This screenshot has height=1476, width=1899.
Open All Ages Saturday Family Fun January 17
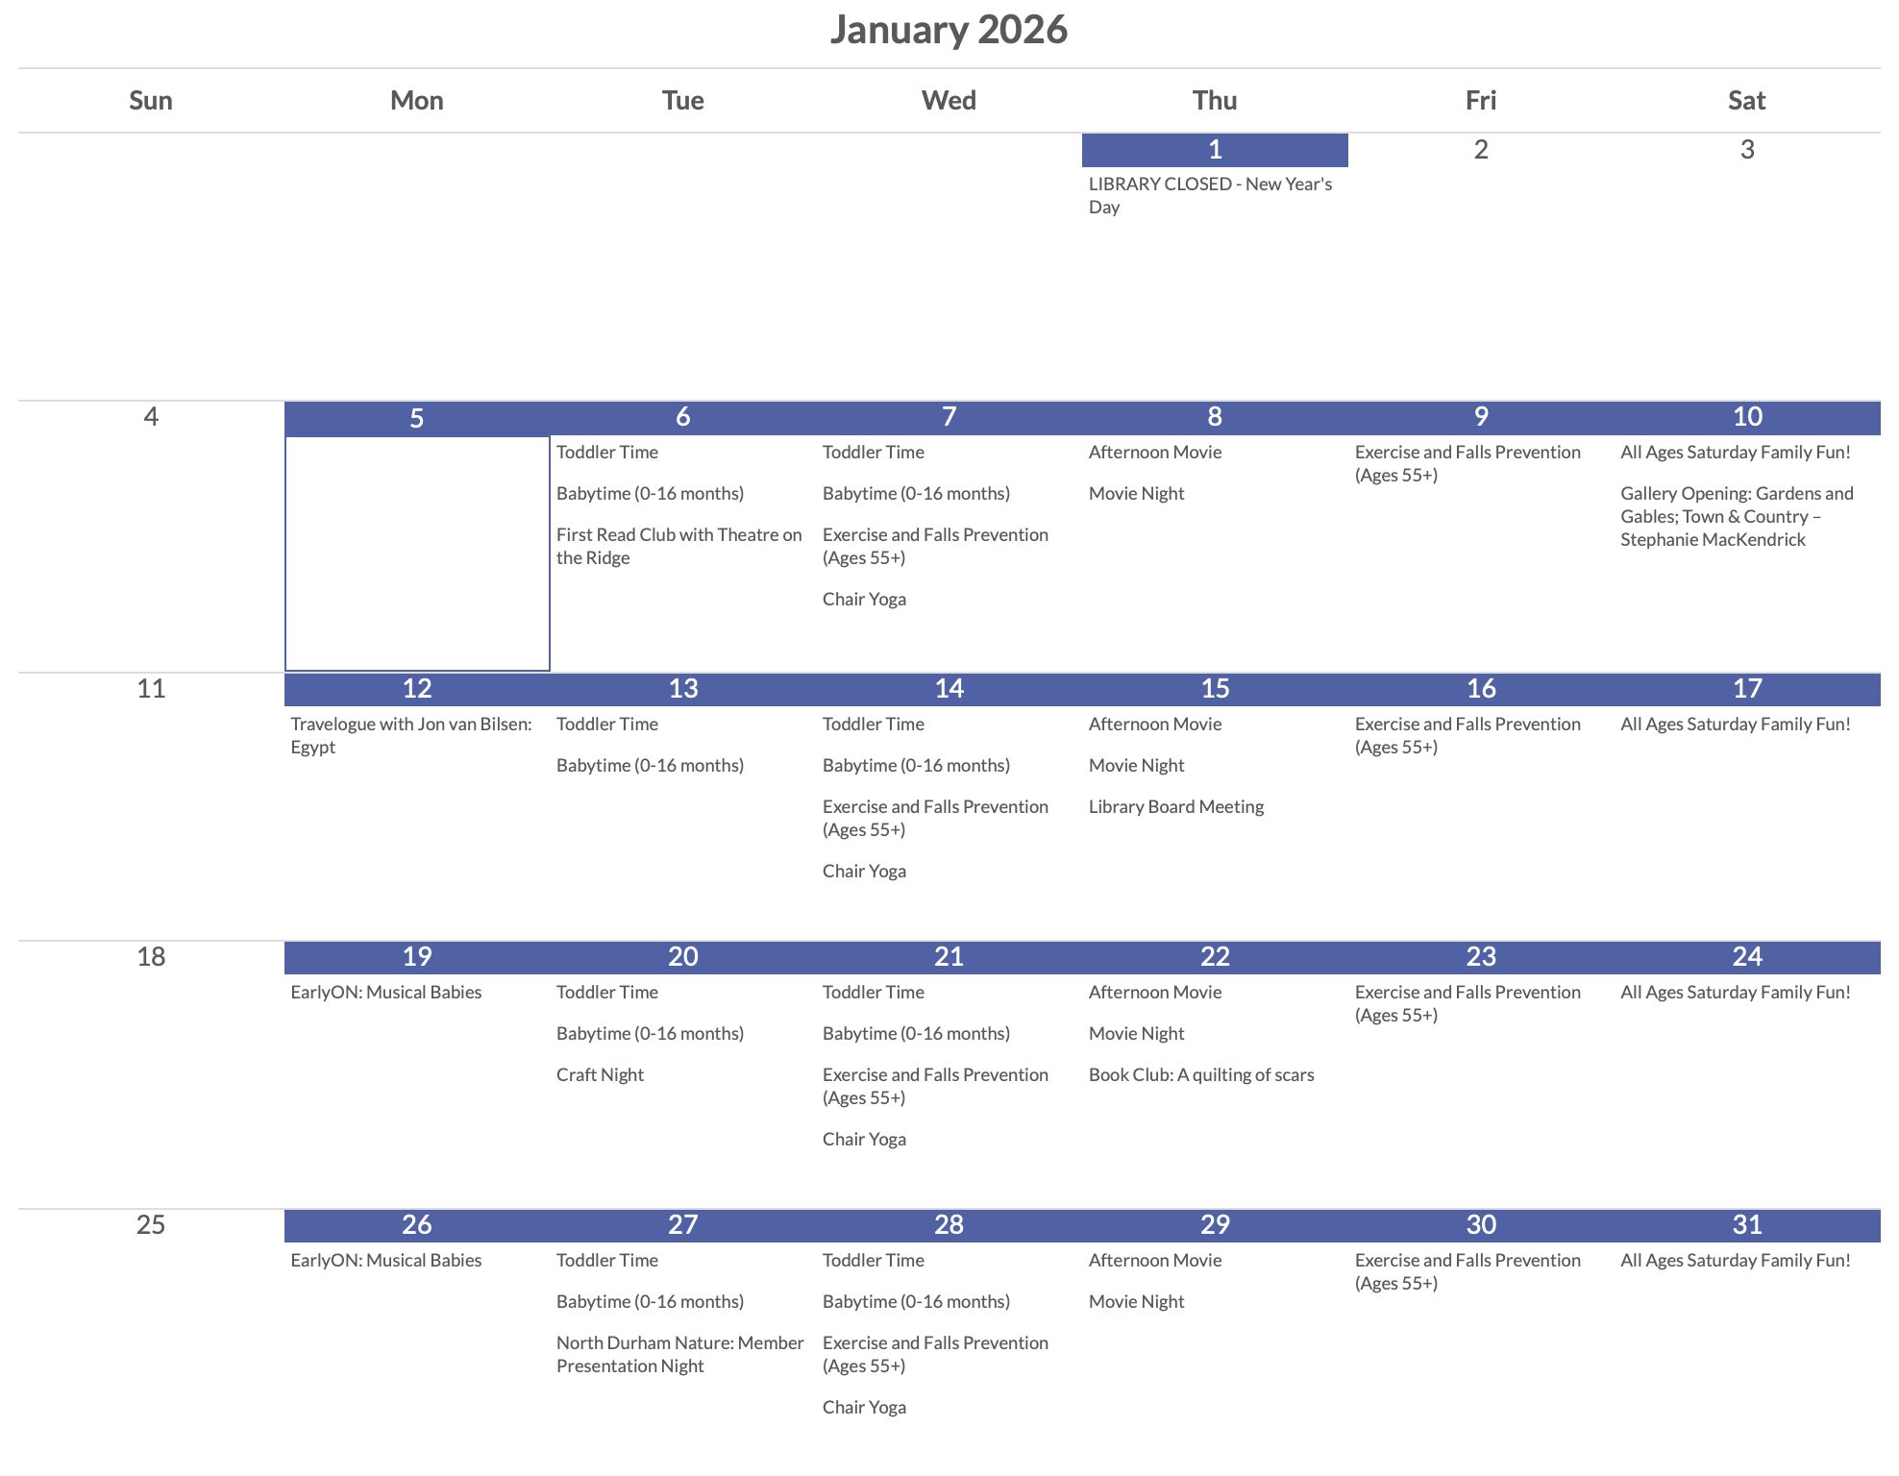click(x=1735, y=724)
